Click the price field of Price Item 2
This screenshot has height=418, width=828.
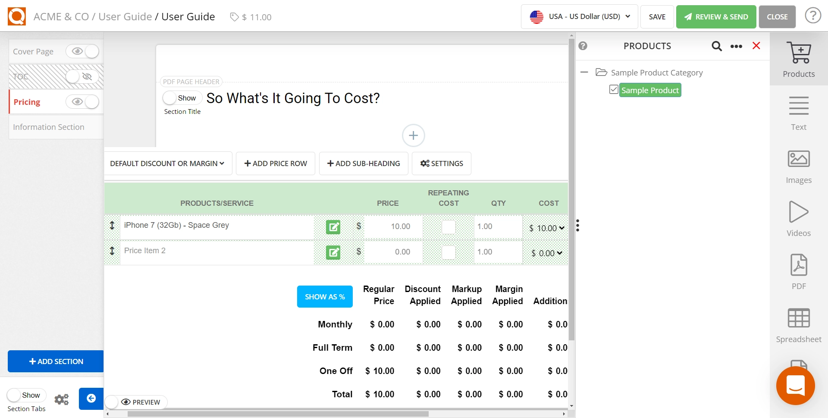coord(393,252)
